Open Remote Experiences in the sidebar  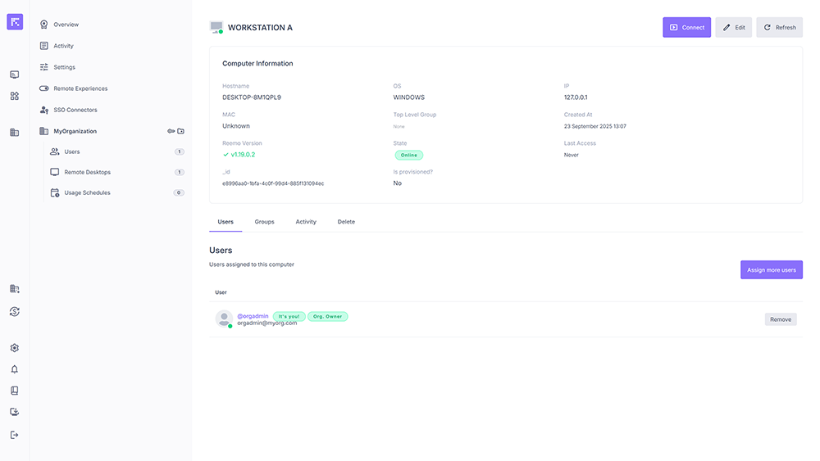point(80,88)
